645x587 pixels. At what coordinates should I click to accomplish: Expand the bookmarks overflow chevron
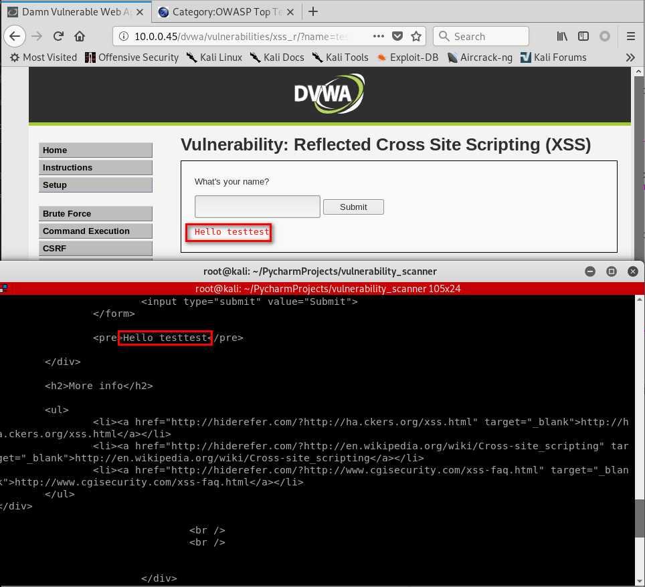tap(630, 57)
